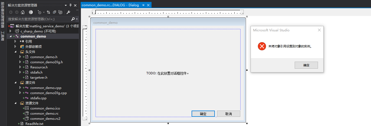Pin the common_demo.rc Dialog tab
The height and width of the screenshot is (126, 371).
pos(143,5)
